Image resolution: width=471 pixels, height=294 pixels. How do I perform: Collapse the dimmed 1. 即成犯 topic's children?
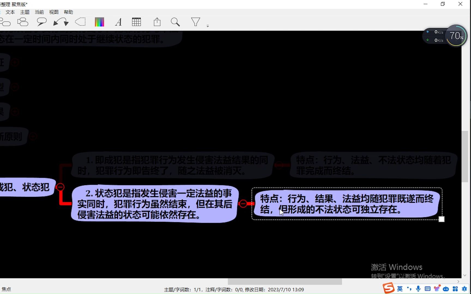point(279,165)
